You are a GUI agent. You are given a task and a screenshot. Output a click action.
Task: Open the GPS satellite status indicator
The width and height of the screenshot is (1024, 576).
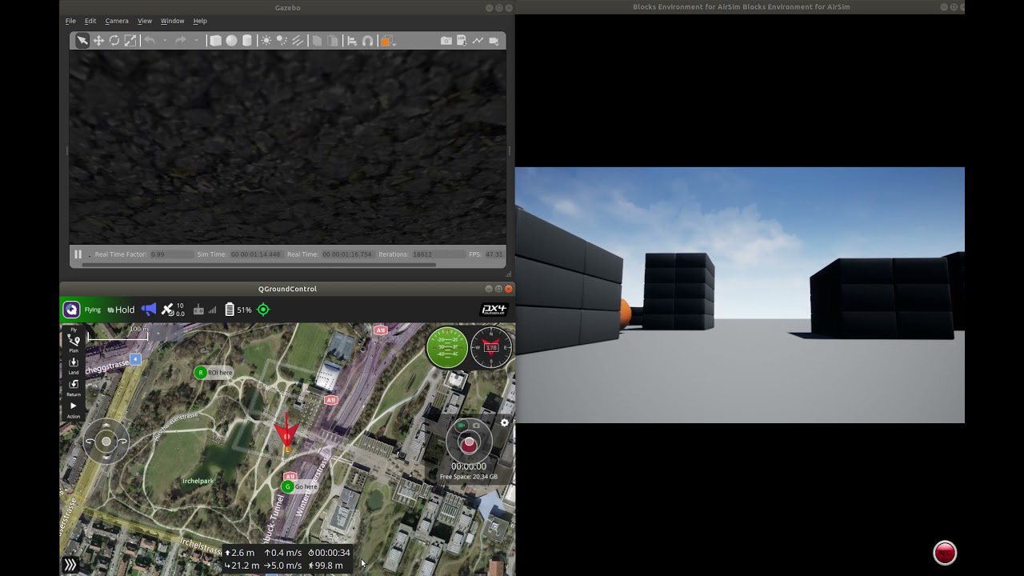pyautogui.click(x=173, y=310)
